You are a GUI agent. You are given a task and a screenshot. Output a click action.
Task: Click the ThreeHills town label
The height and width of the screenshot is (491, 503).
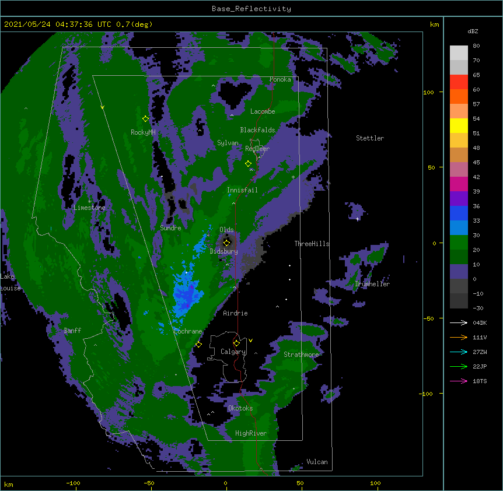coord(312,244)
